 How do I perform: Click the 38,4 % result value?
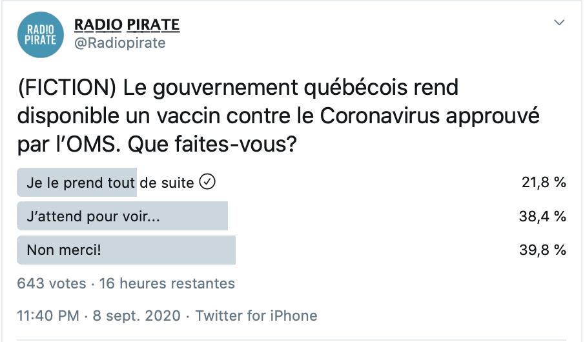[x=542, y=216]
